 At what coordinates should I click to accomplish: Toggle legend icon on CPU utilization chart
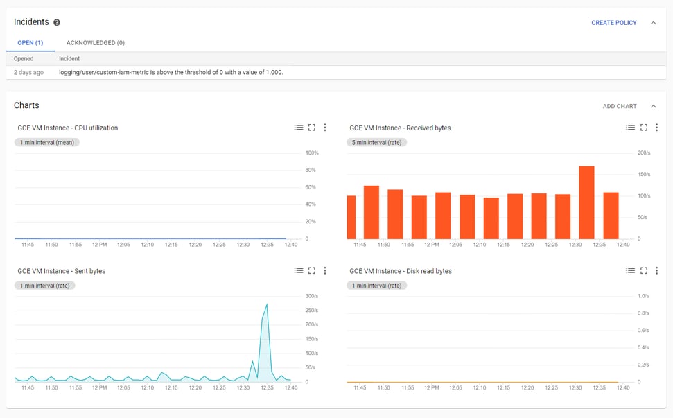pos(299,128)
